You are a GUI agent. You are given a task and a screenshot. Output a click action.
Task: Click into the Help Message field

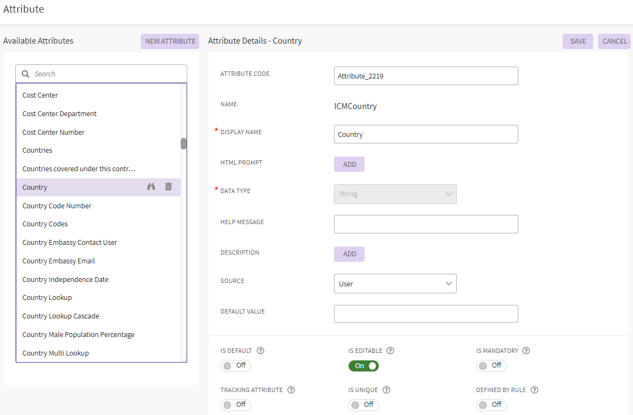click(x=426, y=224)
